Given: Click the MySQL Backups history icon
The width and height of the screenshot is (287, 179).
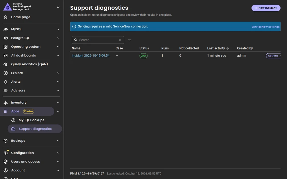Looking at the screenshot, I should [13, 120].
